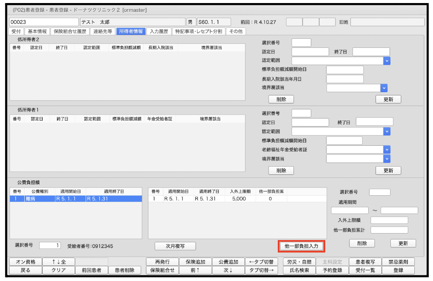Open the その他 tab
433x281 pixels.
click(236, 31)
